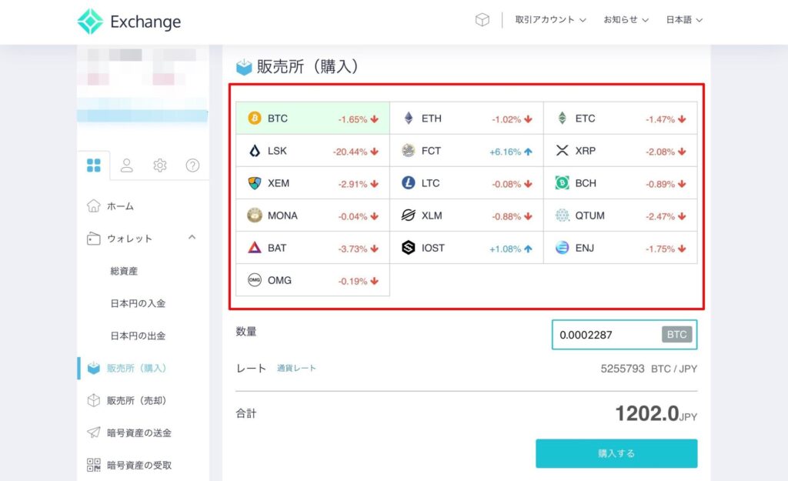Click the cube icon in the header
This screenshot has height=481, width=788.
click(x=482, y=19)
